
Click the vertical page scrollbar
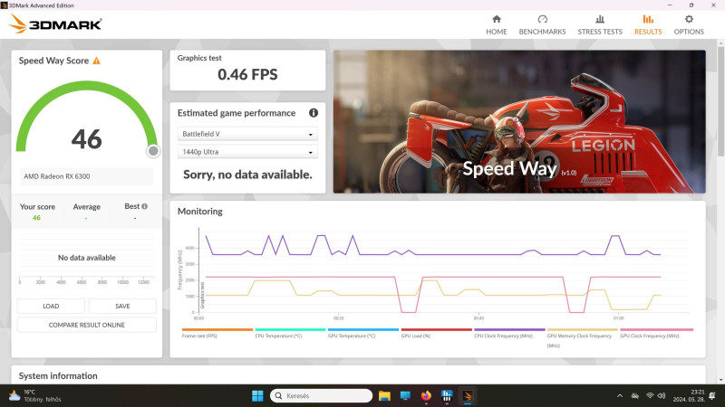(720, 101)
